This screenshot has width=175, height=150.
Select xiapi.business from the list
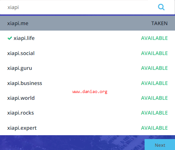pyautogui.click(x=88, y=83)
